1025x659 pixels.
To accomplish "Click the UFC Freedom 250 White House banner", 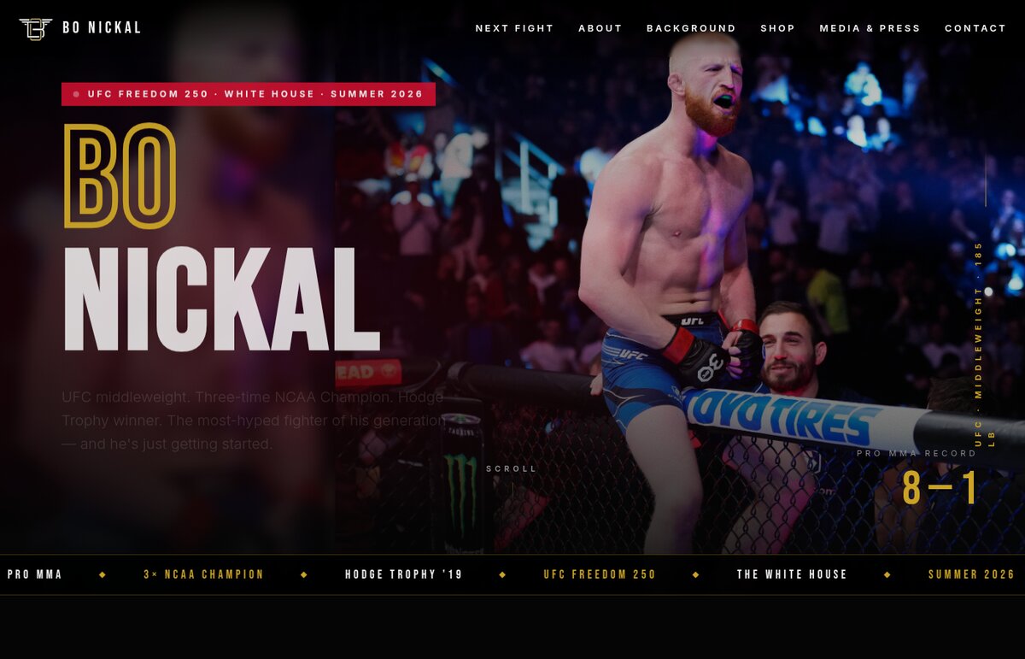I will (249, 94).
